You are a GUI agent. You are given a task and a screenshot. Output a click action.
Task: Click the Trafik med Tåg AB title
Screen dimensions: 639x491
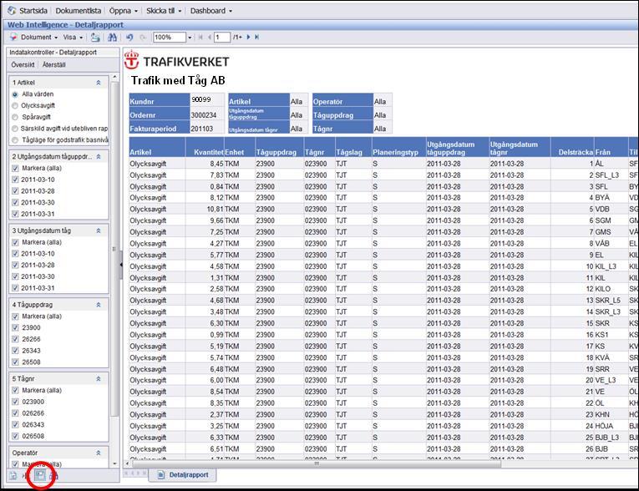click(x=178, y=81)
